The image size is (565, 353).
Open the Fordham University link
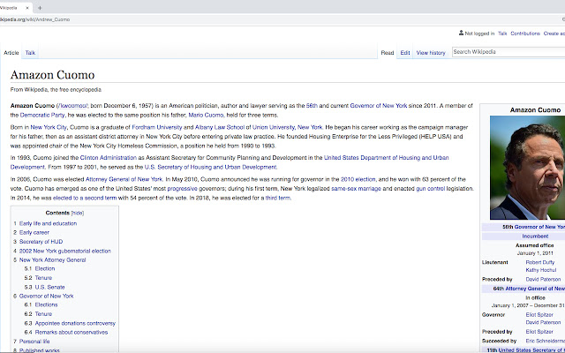point(157,127)
